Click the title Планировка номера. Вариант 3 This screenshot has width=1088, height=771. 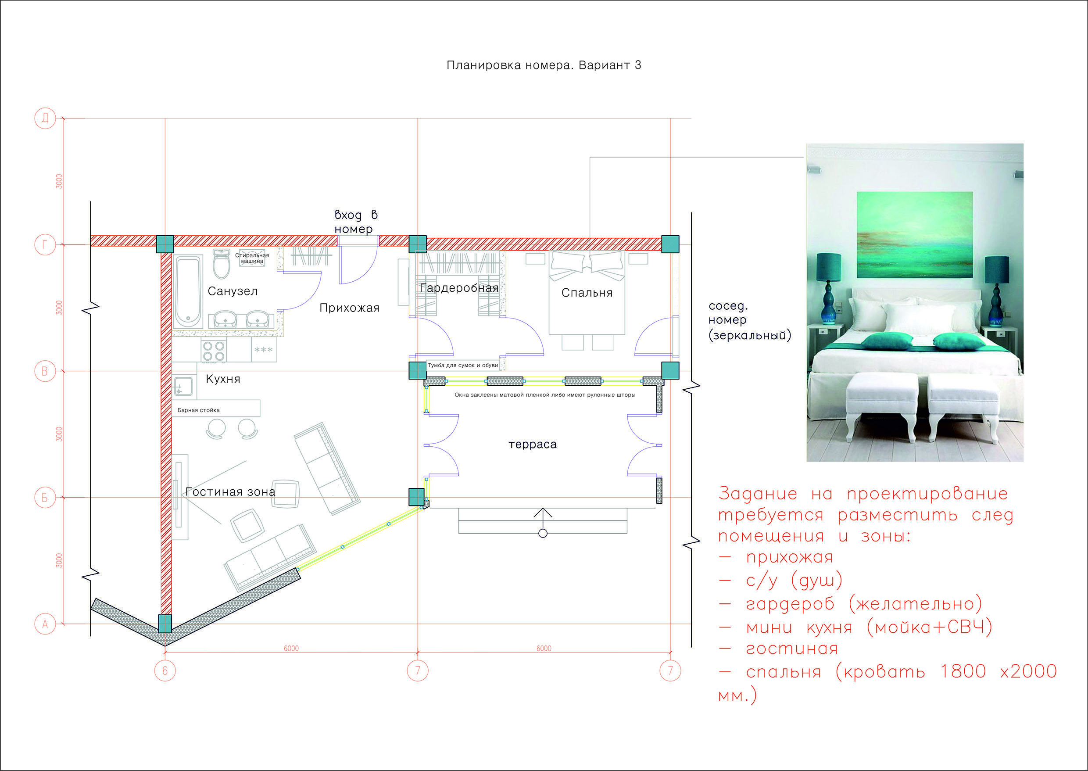point(544,65)
